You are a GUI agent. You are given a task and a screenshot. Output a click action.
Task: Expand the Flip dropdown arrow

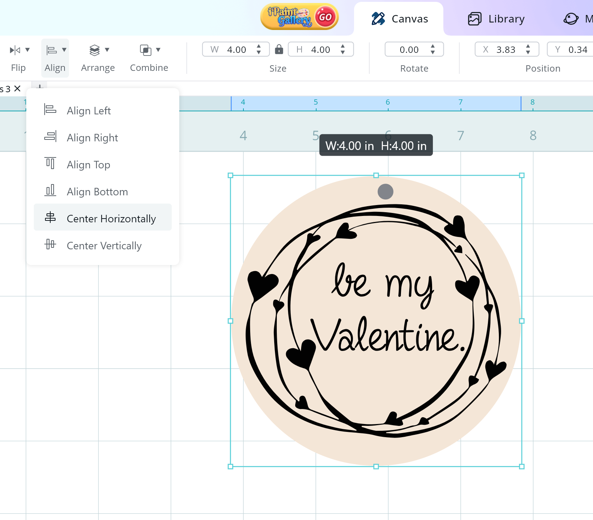[27, 50]
